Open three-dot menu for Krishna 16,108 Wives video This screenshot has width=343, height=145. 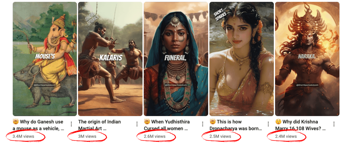coord(334,124)
